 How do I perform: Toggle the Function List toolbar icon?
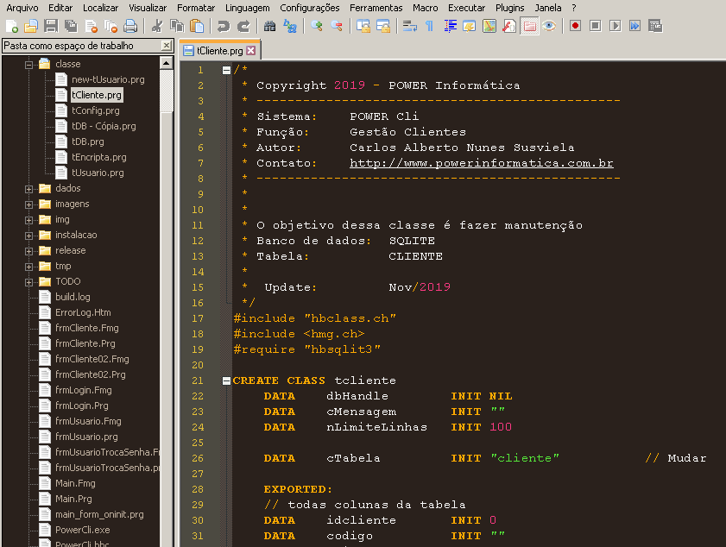pyautogui.click(x=509, y=26)
